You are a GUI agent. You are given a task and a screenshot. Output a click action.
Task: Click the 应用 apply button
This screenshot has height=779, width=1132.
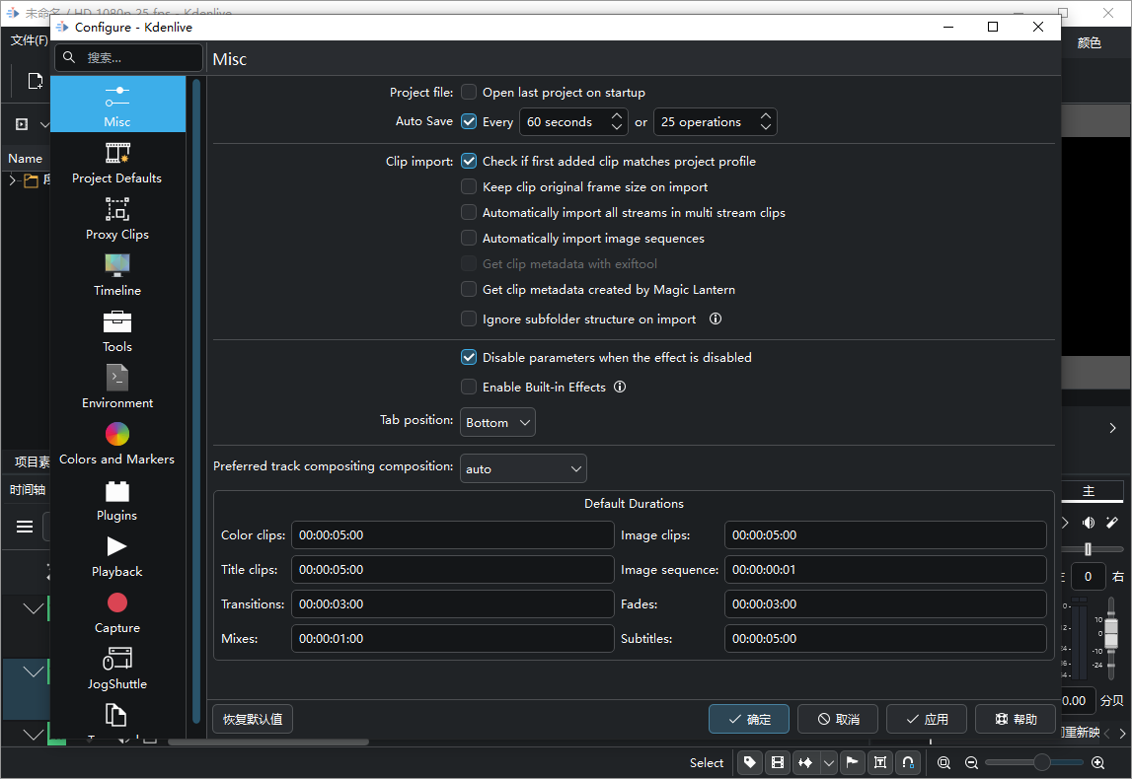(x=926, y=719)
